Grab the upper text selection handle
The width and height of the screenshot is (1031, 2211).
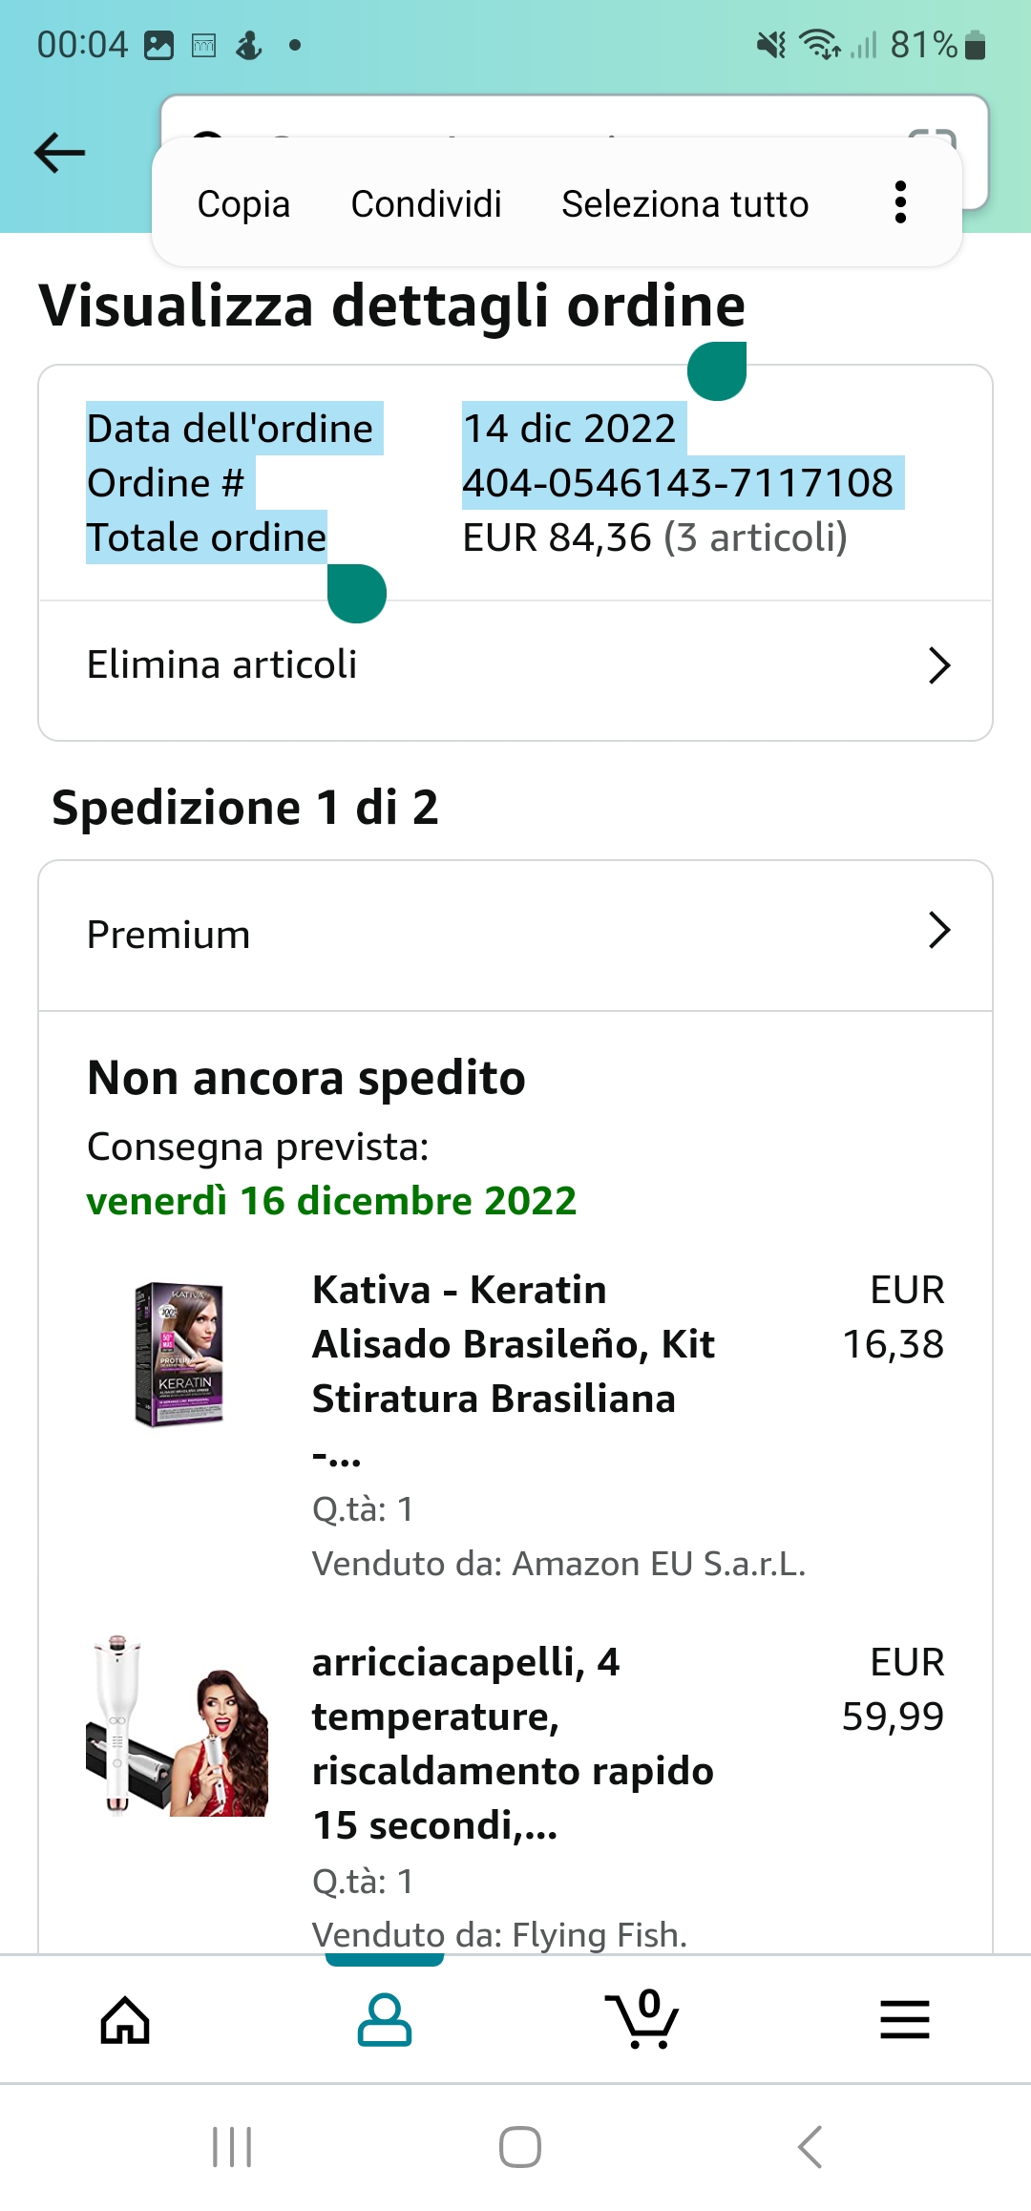click(x=717, y=370)
